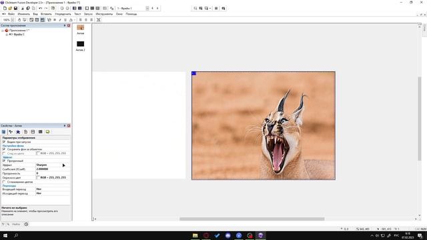
Task: Create a new application with the New icon
Action: [5, 9]
